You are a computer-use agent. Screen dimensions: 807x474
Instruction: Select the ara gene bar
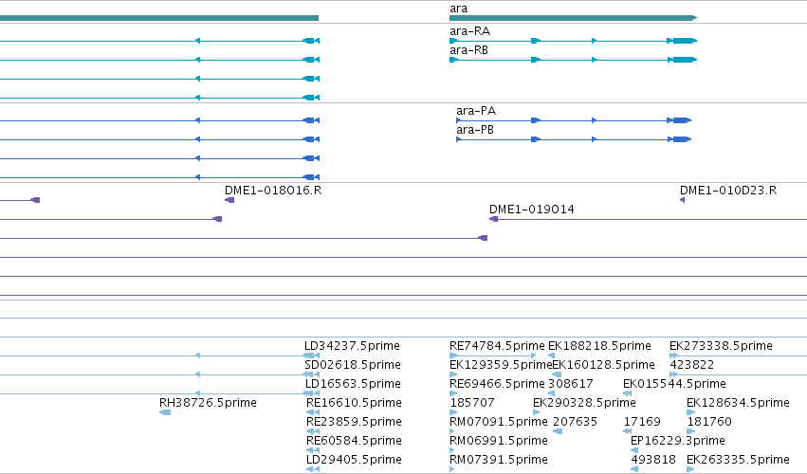(x=573, y=18)
